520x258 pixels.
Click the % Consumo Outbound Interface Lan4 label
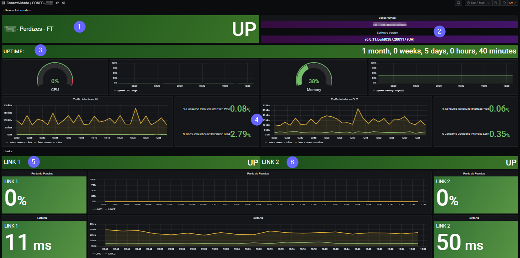(x=466, y=134)
